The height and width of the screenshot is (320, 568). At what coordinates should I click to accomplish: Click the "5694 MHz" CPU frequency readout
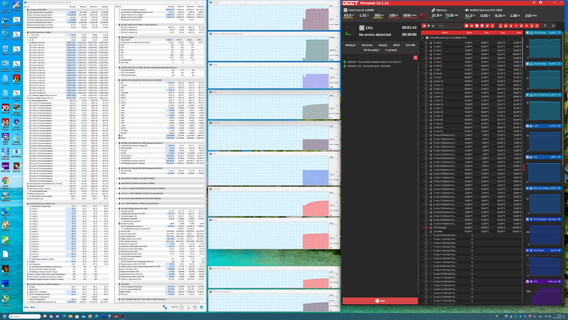click(409, 15)
